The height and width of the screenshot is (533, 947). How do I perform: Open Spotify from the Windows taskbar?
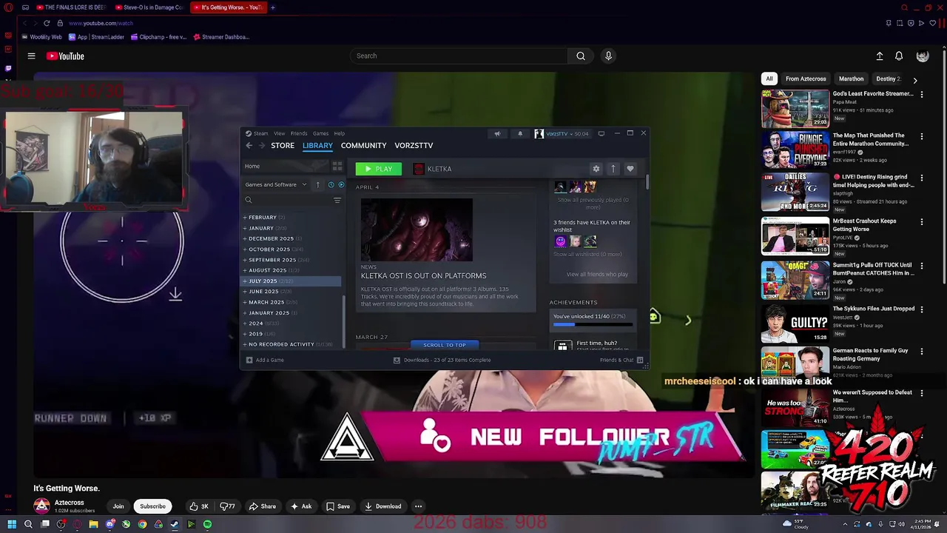207,524
